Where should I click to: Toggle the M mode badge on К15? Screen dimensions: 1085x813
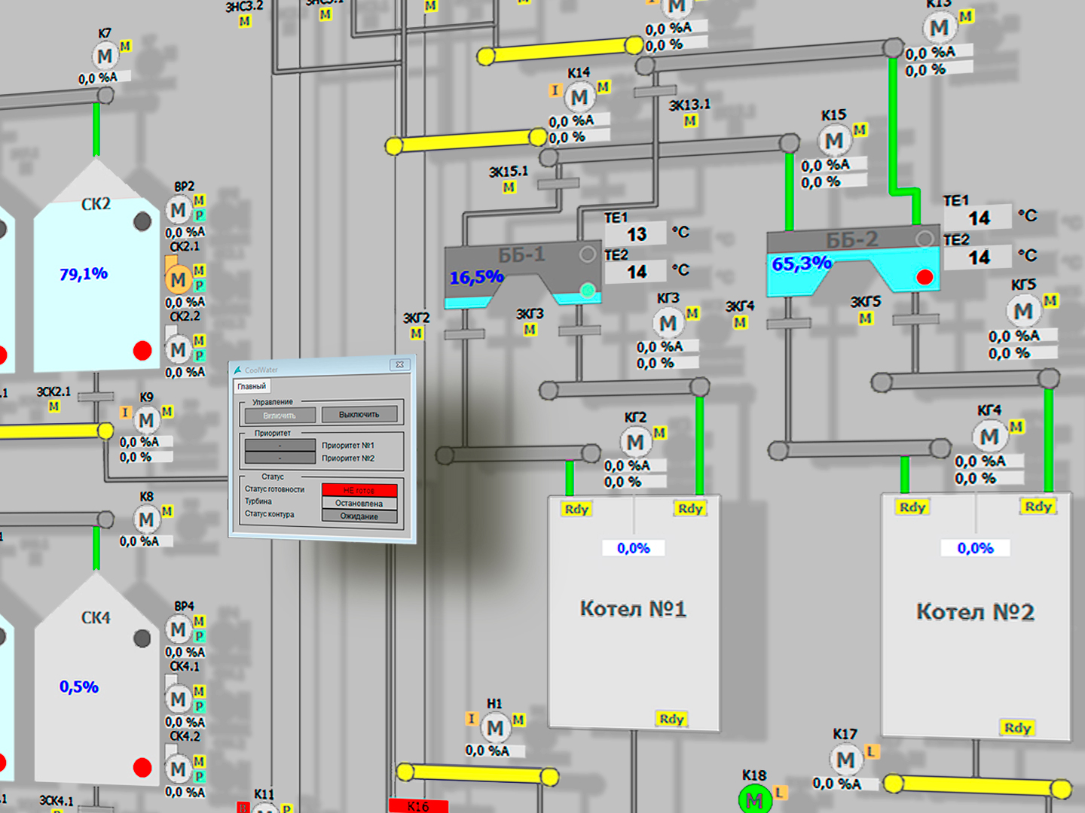pyautogui.click(x=860, y=129)
